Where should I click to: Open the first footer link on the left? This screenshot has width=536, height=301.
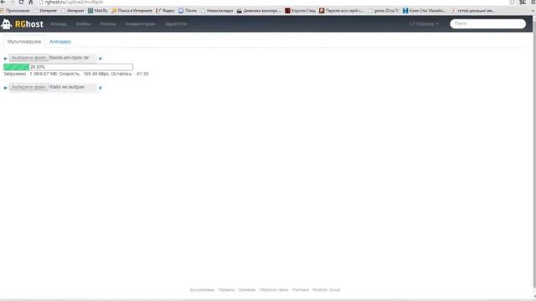point(202,290)
